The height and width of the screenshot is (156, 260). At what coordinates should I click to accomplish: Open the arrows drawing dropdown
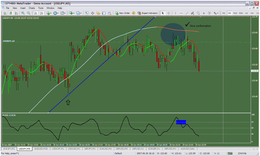(216, 13)
